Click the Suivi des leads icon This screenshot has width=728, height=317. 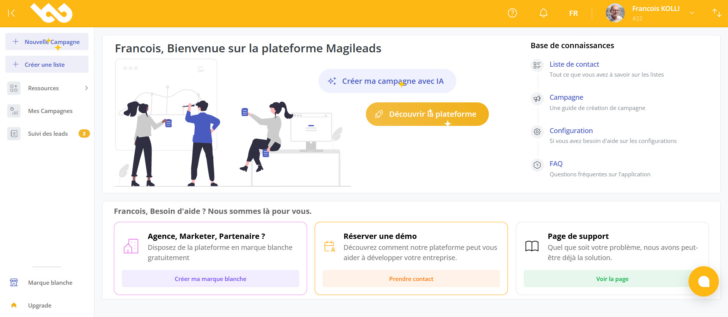pos(14,133)
